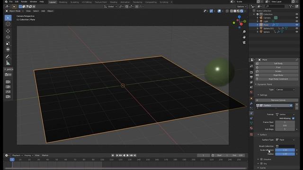
Task: Choose the Rotate tool
Action: coord(8,37)
